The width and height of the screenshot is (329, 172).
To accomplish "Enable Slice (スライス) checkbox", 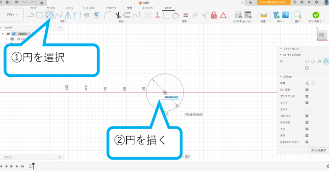I will 307,109.
